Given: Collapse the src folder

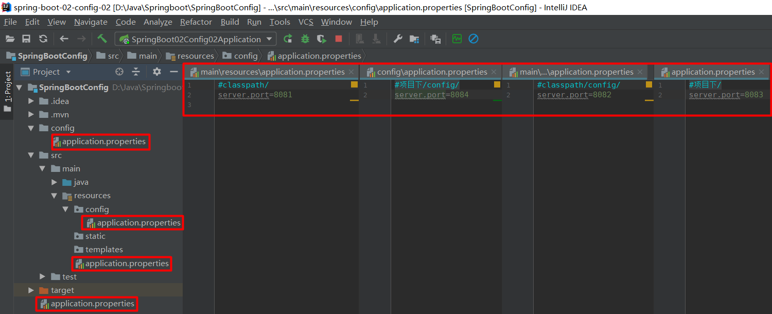Looking at the screenshot, I should click(x=31, y=155).
